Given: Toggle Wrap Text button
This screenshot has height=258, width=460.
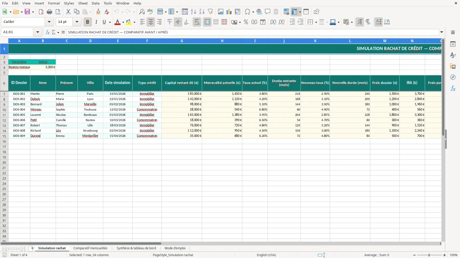Looking at the screenshot, I should point(197,22).
